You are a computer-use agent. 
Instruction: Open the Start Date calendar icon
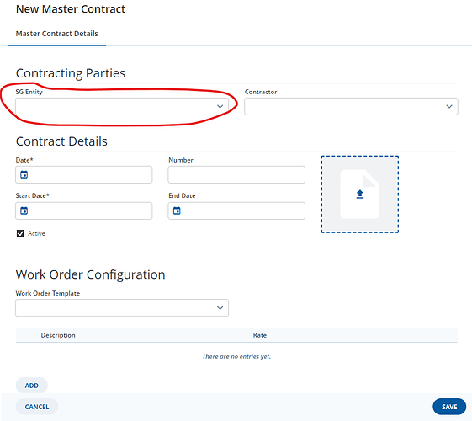24,210
